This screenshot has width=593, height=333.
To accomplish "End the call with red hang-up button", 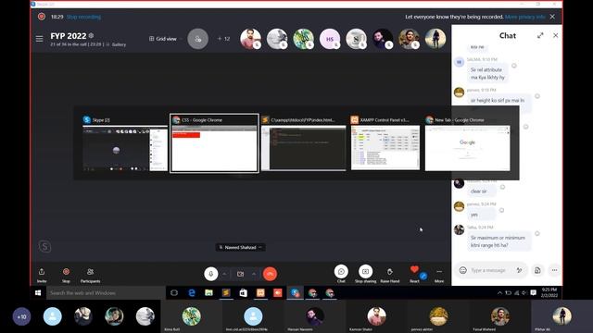I will click(x=270, y=274).
